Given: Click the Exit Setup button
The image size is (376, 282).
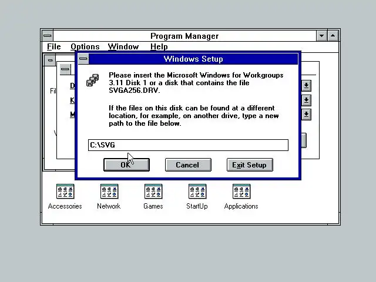Looking at the screenshot, I should (250, 164).
